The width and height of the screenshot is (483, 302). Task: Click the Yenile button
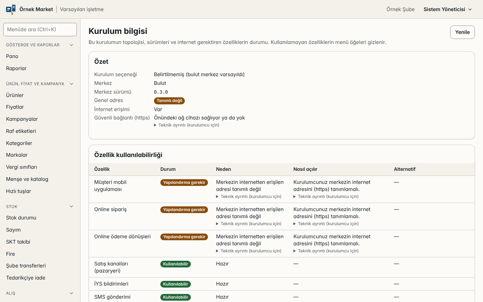pyautogui.click(x=462, y=32)
